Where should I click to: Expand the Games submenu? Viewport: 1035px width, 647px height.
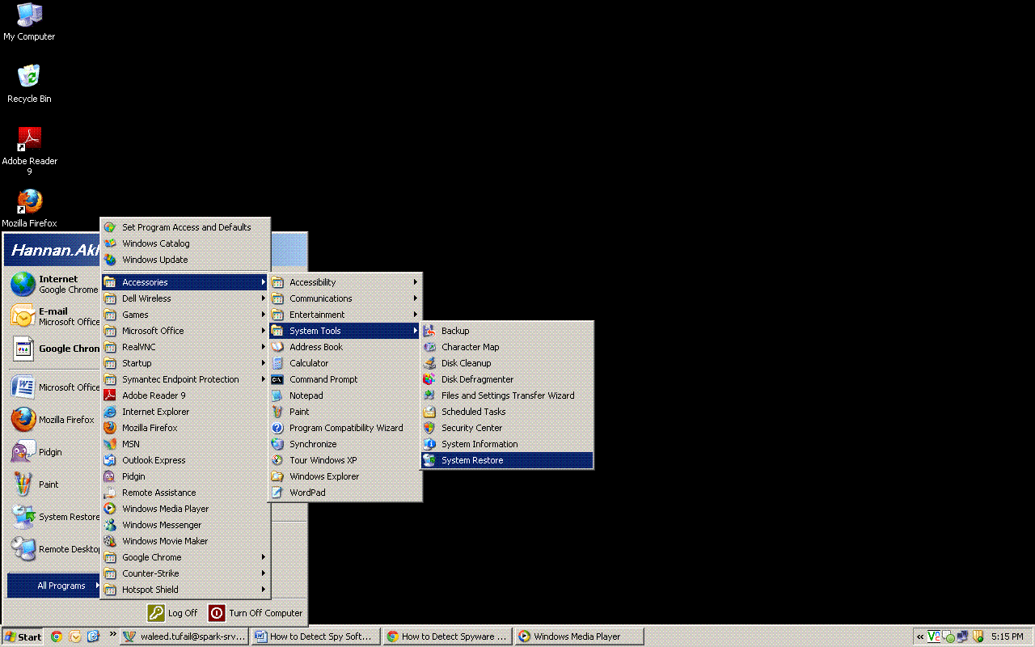186,315
